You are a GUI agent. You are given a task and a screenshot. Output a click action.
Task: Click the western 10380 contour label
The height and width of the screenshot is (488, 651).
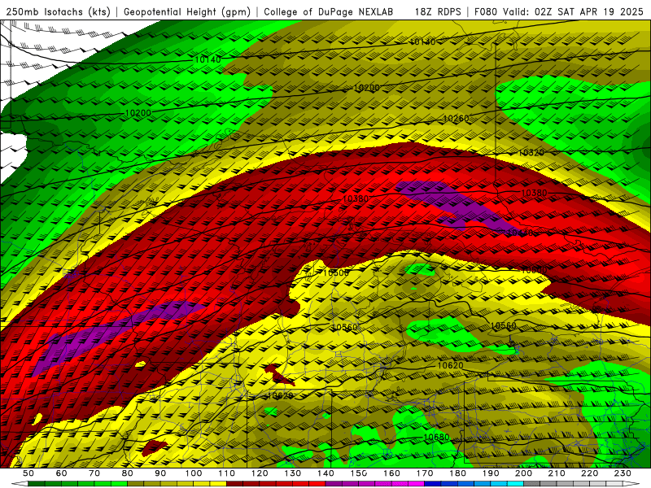(x=356, y=198)
